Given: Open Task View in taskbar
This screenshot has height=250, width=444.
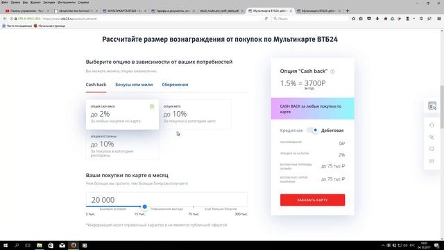Looking at the screenshot, I should coord(28,245).
